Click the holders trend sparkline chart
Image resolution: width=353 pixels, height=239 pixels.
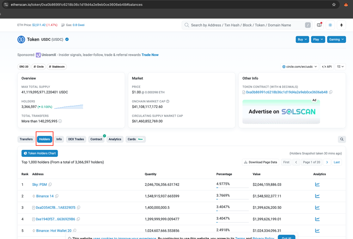(69, 107)
